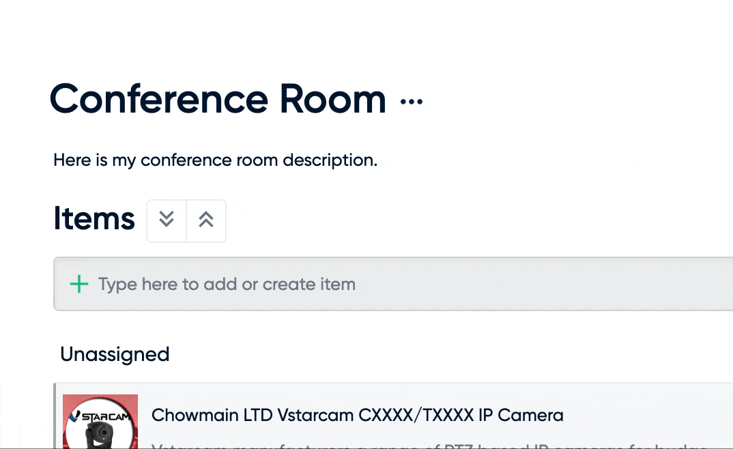Screen dimensions: 733x449
Task: Collapse all items with the double-up chevron
Action: click(x=206, y=220)
